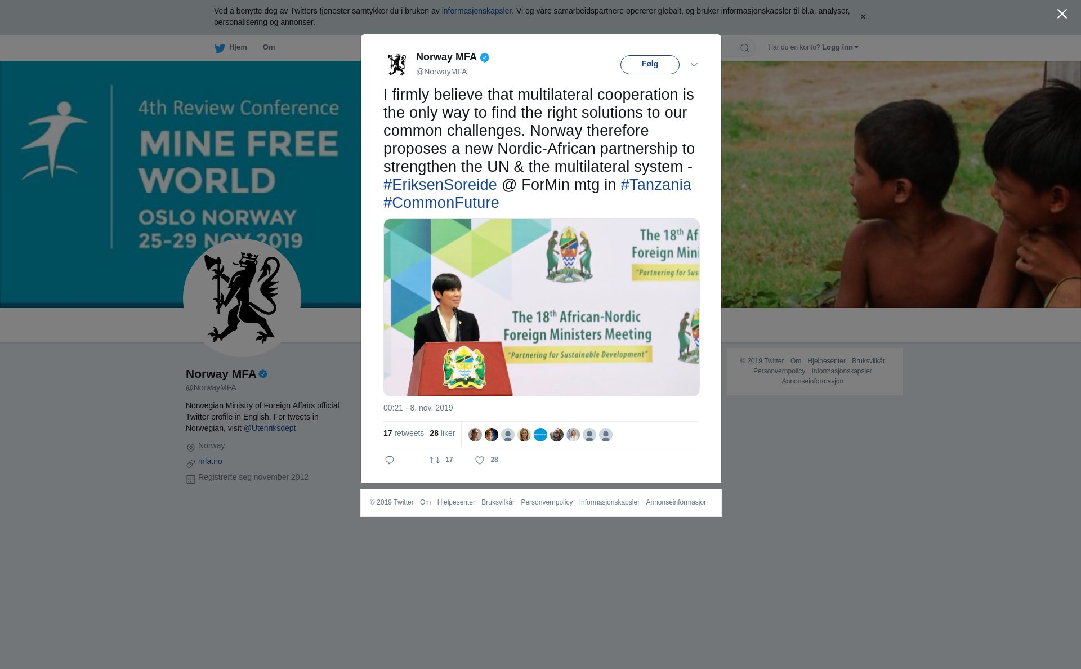Click the Twitter bird Hjem icon
This screenshot has height=669, width=1081.
pos(220,48)
